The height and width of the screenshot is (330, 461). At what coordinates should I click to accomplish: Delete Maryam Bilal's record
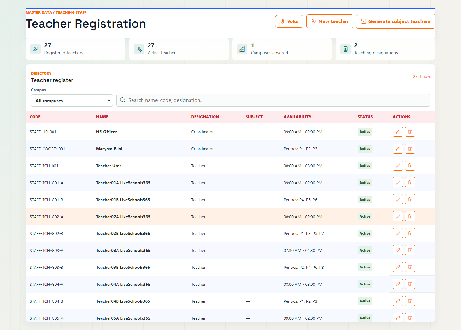410,149
